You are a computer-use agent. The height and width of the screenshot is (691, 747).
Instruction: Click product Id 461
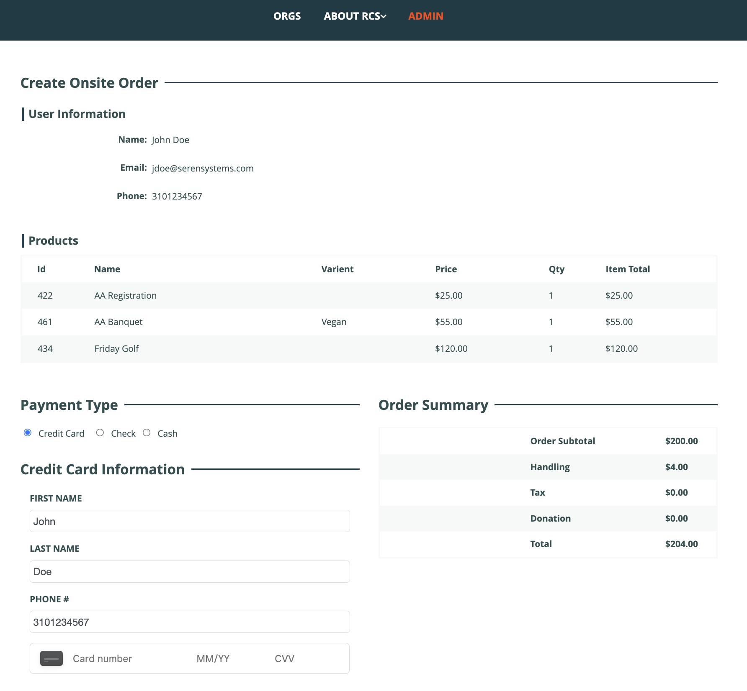45,322
